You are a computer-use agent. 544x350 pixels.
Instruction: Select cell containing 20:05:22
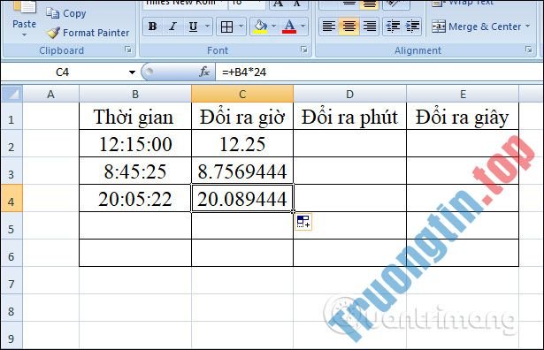(x=135, y=199)
